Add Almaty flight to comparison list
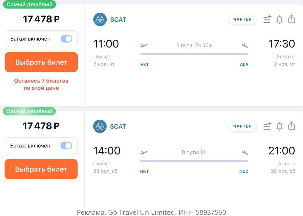The height and width of the screenshot is (216, 303). [267, 19]
